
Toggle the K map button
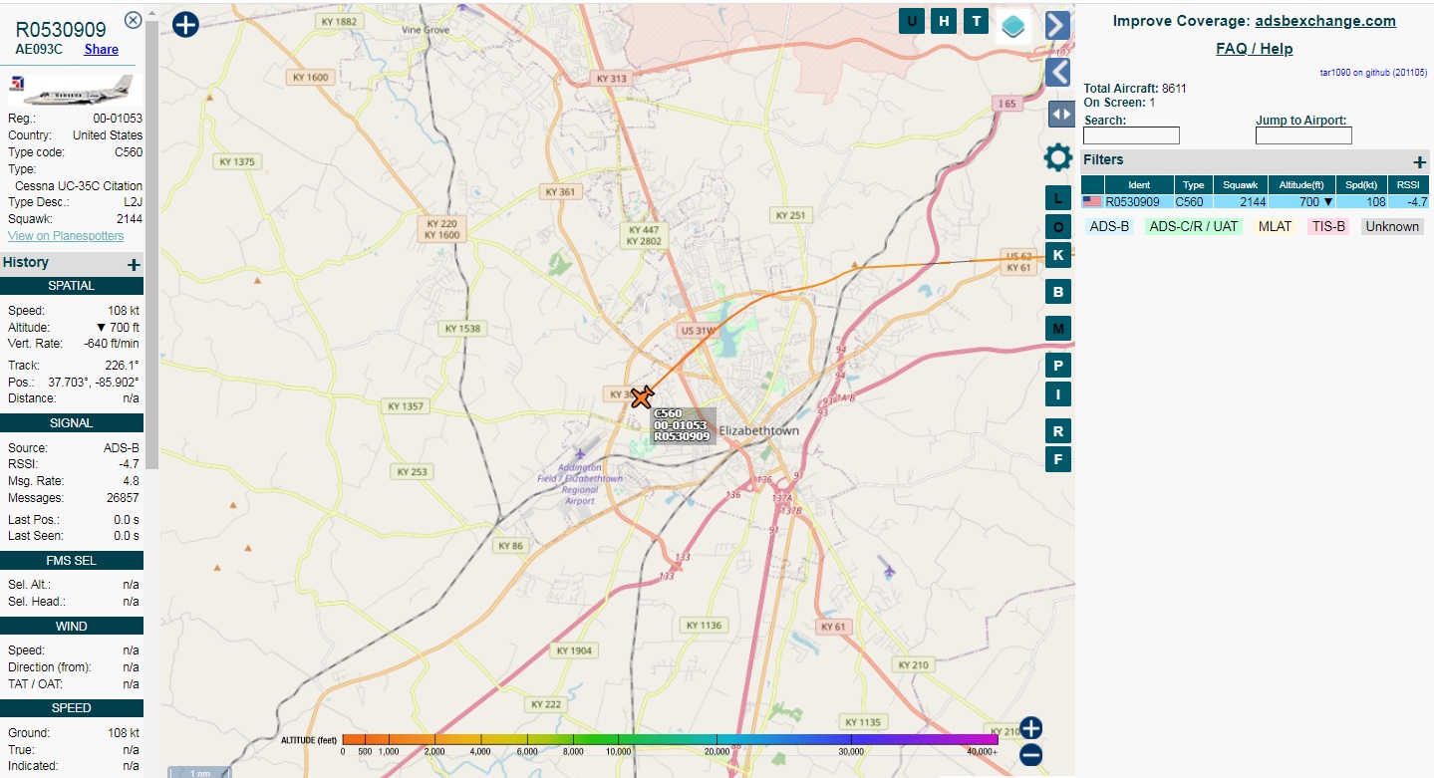tap(1058, 255)
